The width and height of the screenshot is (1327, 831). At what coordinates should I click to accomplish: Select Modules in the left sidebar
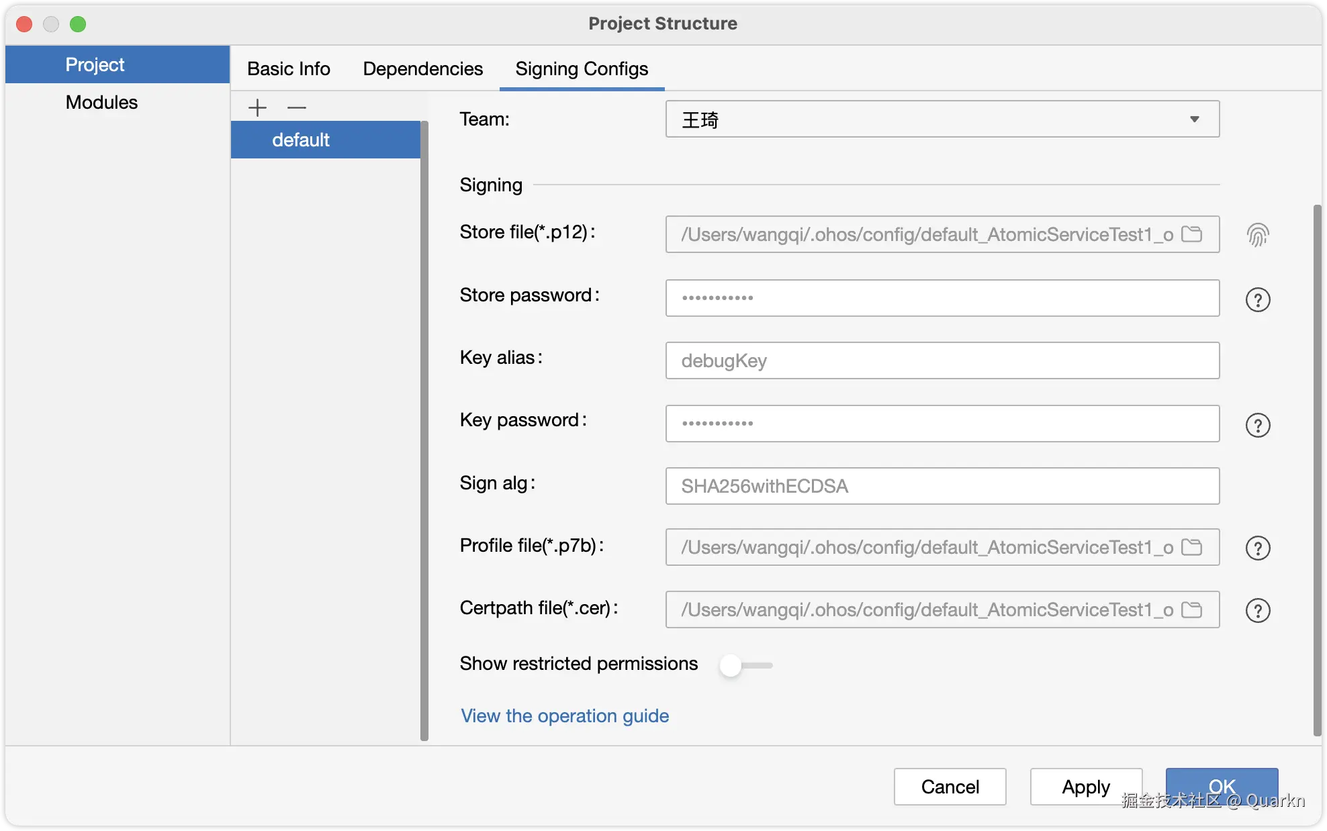101,102
